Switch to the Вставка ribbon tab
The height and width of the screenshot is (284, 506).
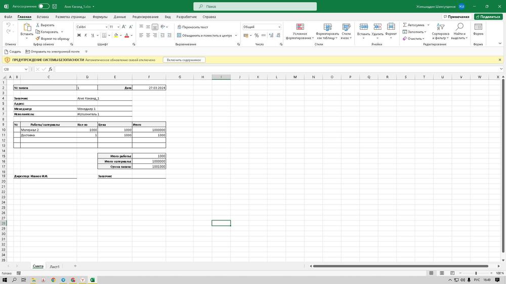coord(43,17)
